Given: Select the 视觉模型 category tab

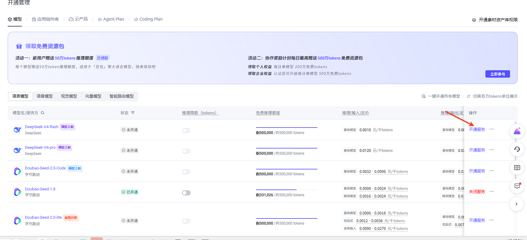Looking at the screenshot, I should (69, 96).
